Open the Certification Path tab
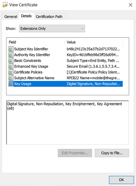Screen dimensions: 136x186 coord(49,17)
